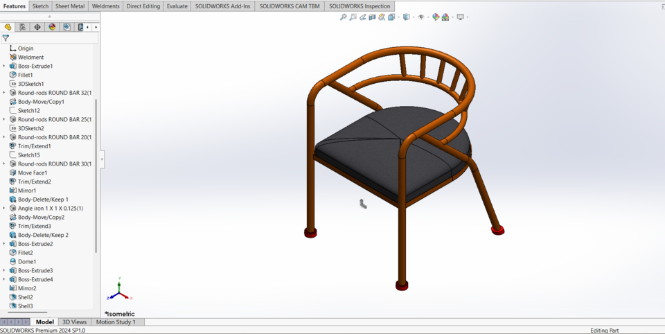Open the Apply Scene dropdown arrow
The image size is (665, 334).
pos(452,17)
